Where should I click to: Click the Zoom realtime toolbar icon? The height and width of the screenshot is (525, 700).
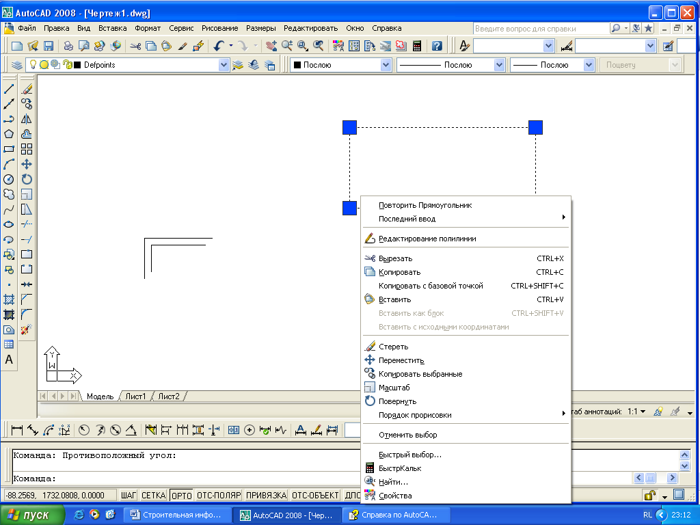click(x=287, y=46)
